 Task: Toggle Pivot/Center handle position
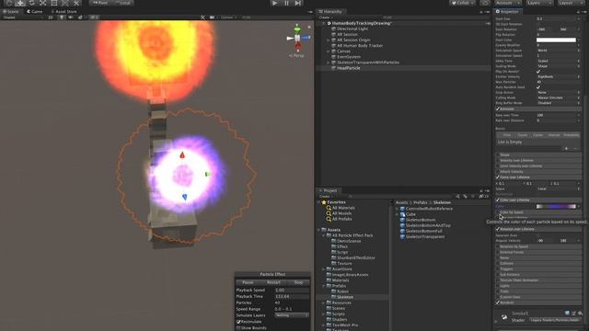(x=100, y=3)
